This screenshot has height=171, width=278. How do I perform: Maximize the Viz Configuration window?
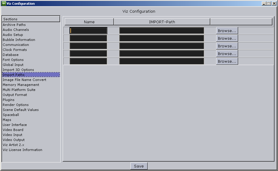tap(269, 4)
